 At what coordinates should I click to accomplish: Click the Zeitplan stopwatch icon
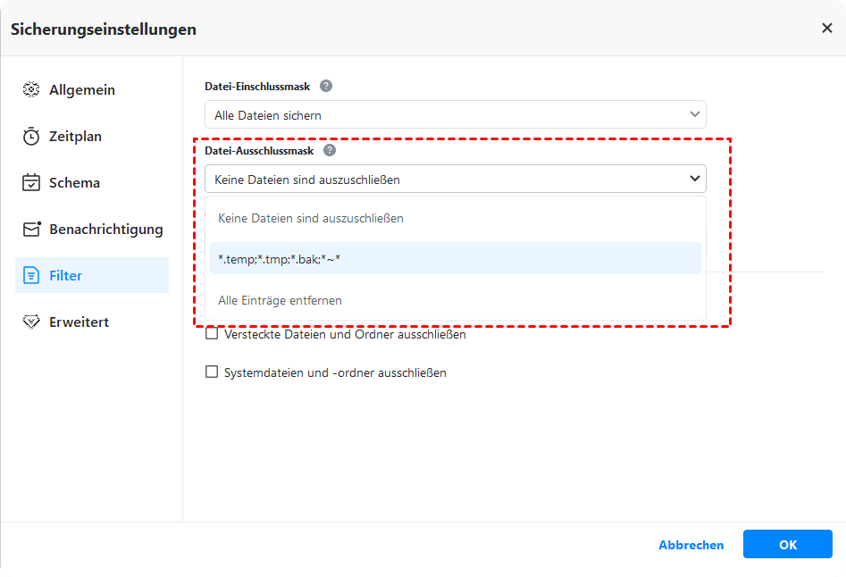[31, 137]
